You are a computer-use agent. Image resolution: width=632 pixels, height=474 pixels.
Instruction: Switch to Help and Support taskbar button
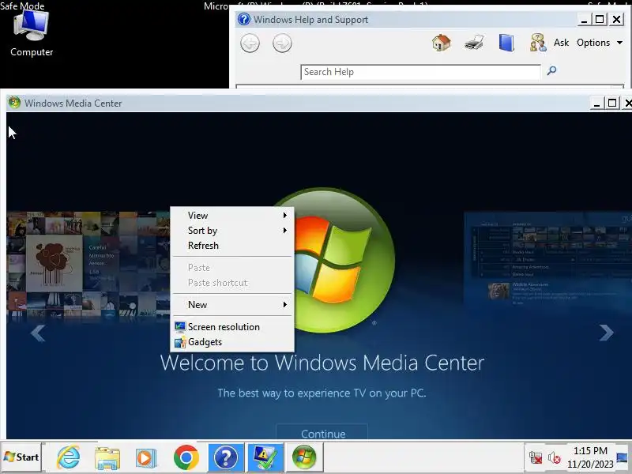226,457
